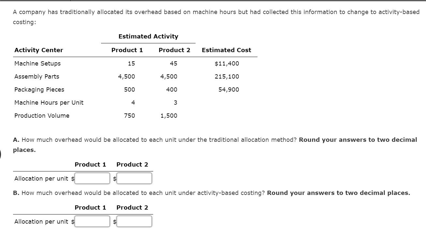This screenshot has height=236, width=426.
Task: Select the question text beginning with part B
Action: click(x=212, y=193)
